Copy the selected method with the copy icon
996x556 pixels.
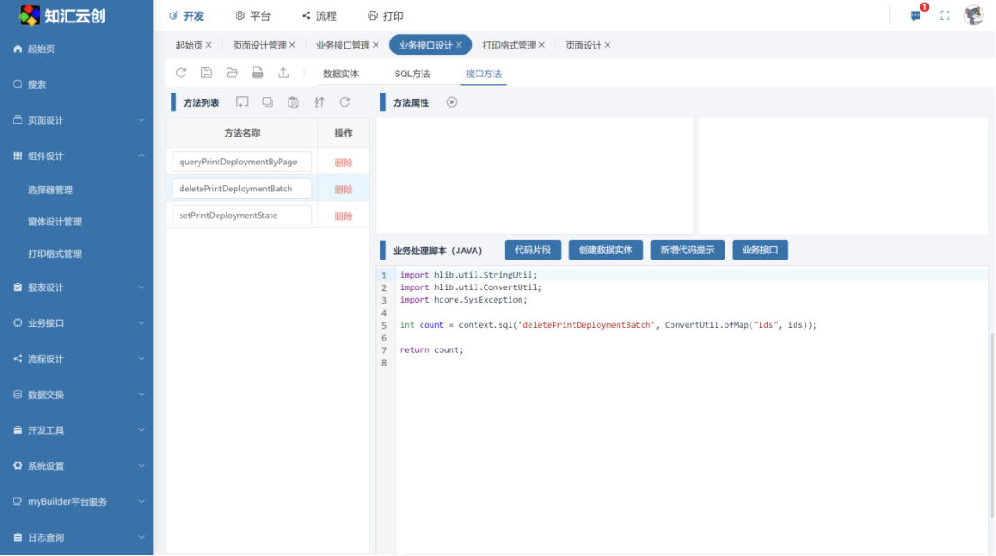(268, 102)
